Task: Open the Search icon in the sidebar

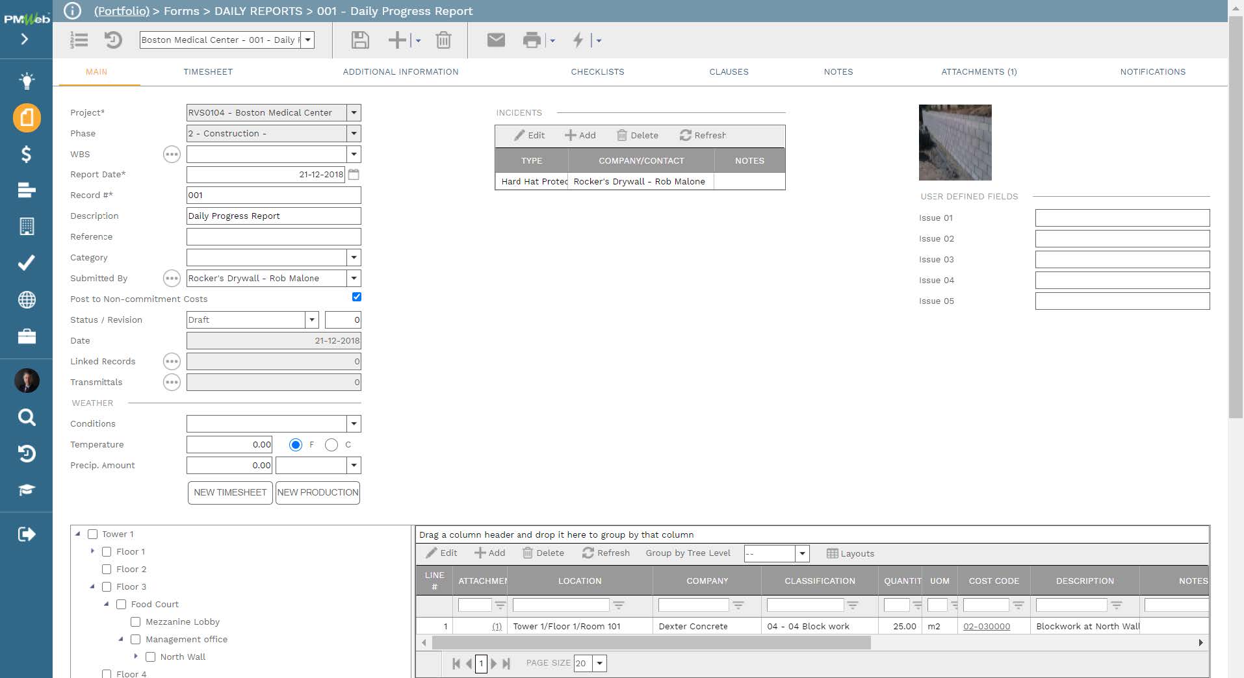Action: point(26,418)
